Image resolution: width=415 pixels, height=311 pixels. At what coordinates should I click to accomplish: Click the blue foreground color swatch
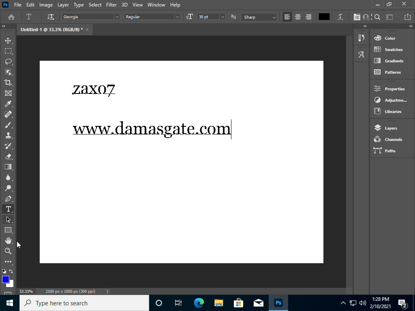[x=5, y=279]
